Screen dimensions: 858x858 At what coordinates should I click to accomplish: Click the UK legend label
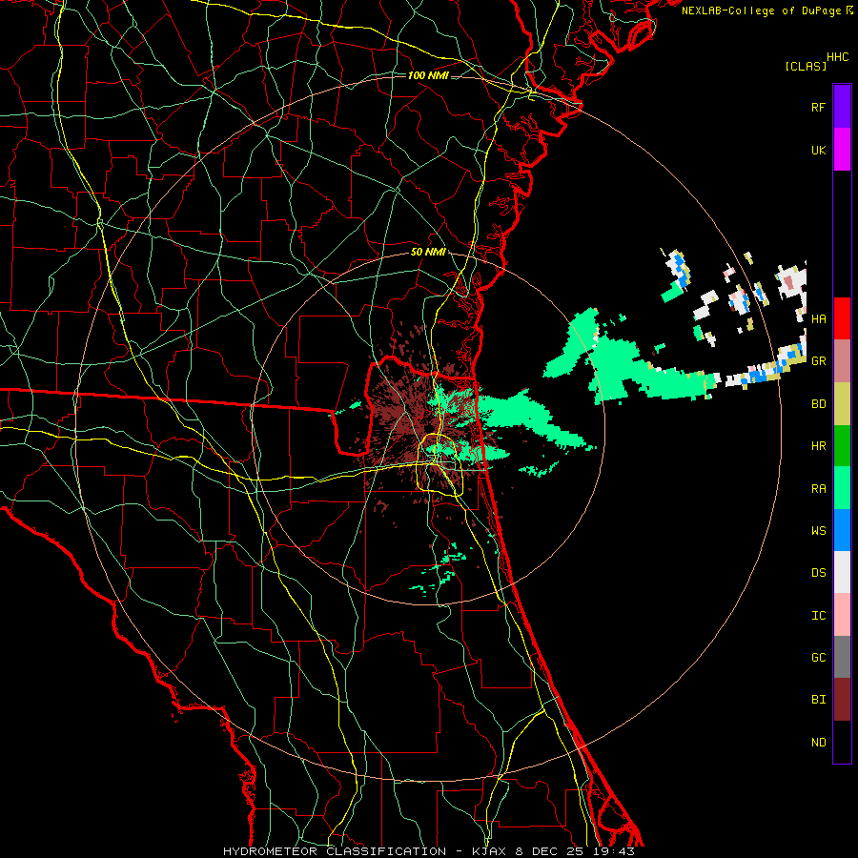[x=818, y=151]
